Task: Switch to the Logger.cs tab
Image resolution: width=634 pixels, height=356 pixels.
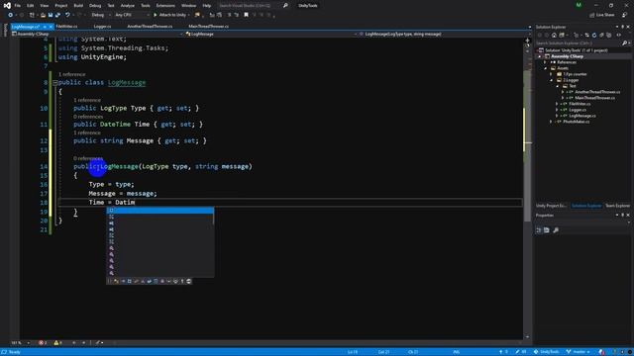Action: click(102, 27)
